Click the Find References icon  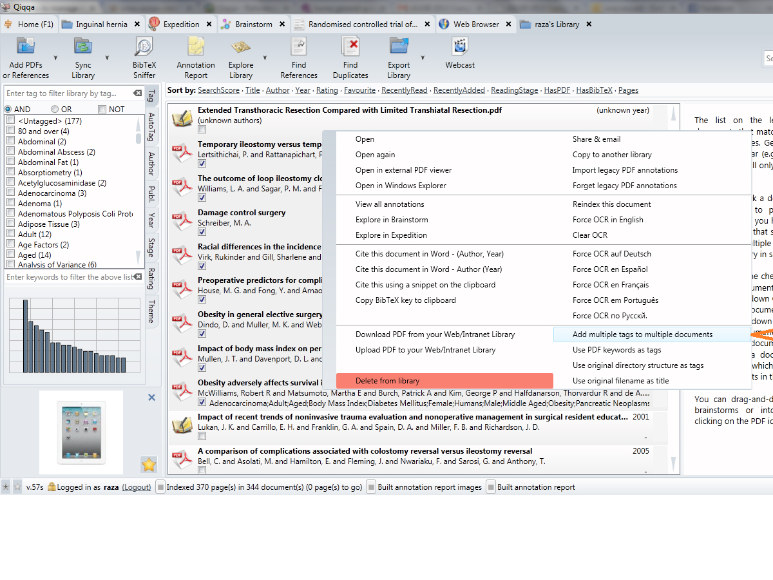[x=299, y=46]
